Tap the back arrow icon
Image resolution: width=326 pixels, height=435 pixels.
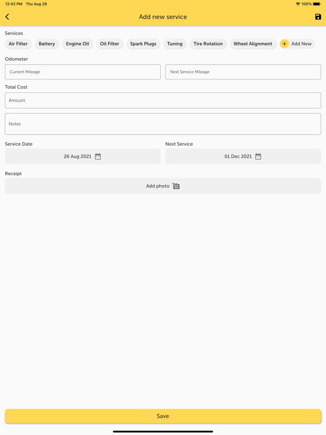(7, 17)
